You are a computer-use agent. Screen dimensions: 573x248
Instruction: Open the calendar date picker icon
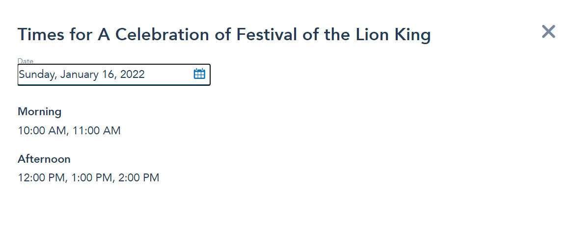pos(199,74)
